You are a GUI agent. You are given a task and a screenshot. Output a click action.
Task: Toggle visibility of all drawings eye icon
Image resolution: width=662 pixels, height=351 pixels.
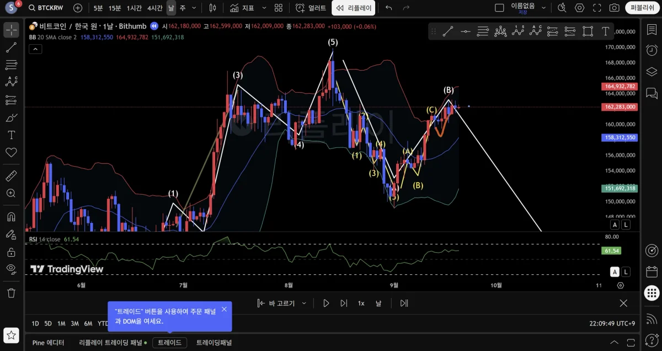11,269
